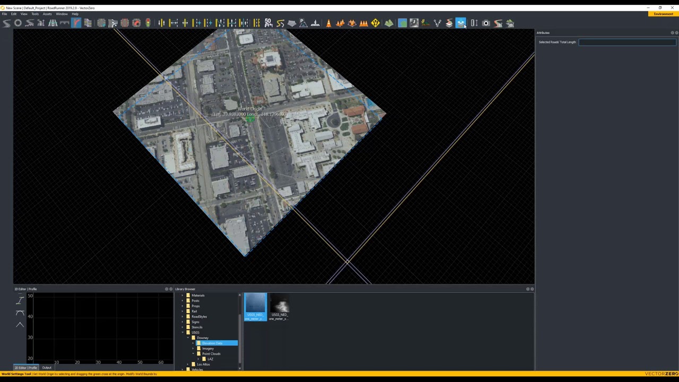Image resolution: width=679 pixels, height=382 pixels.
Task: Select the arch curve profile tool
Action: coord(20,313)
